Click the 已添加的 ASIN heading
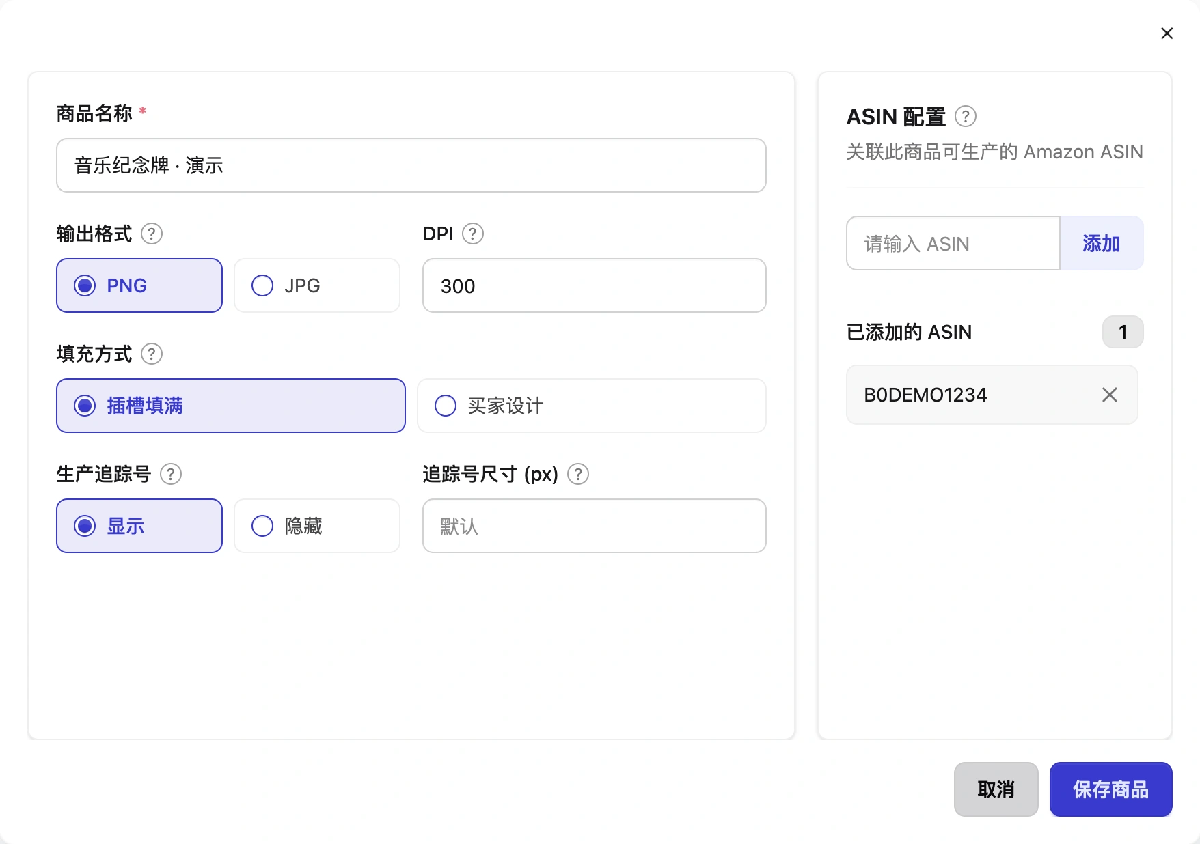1200x844 pixels. click(909, 332)
